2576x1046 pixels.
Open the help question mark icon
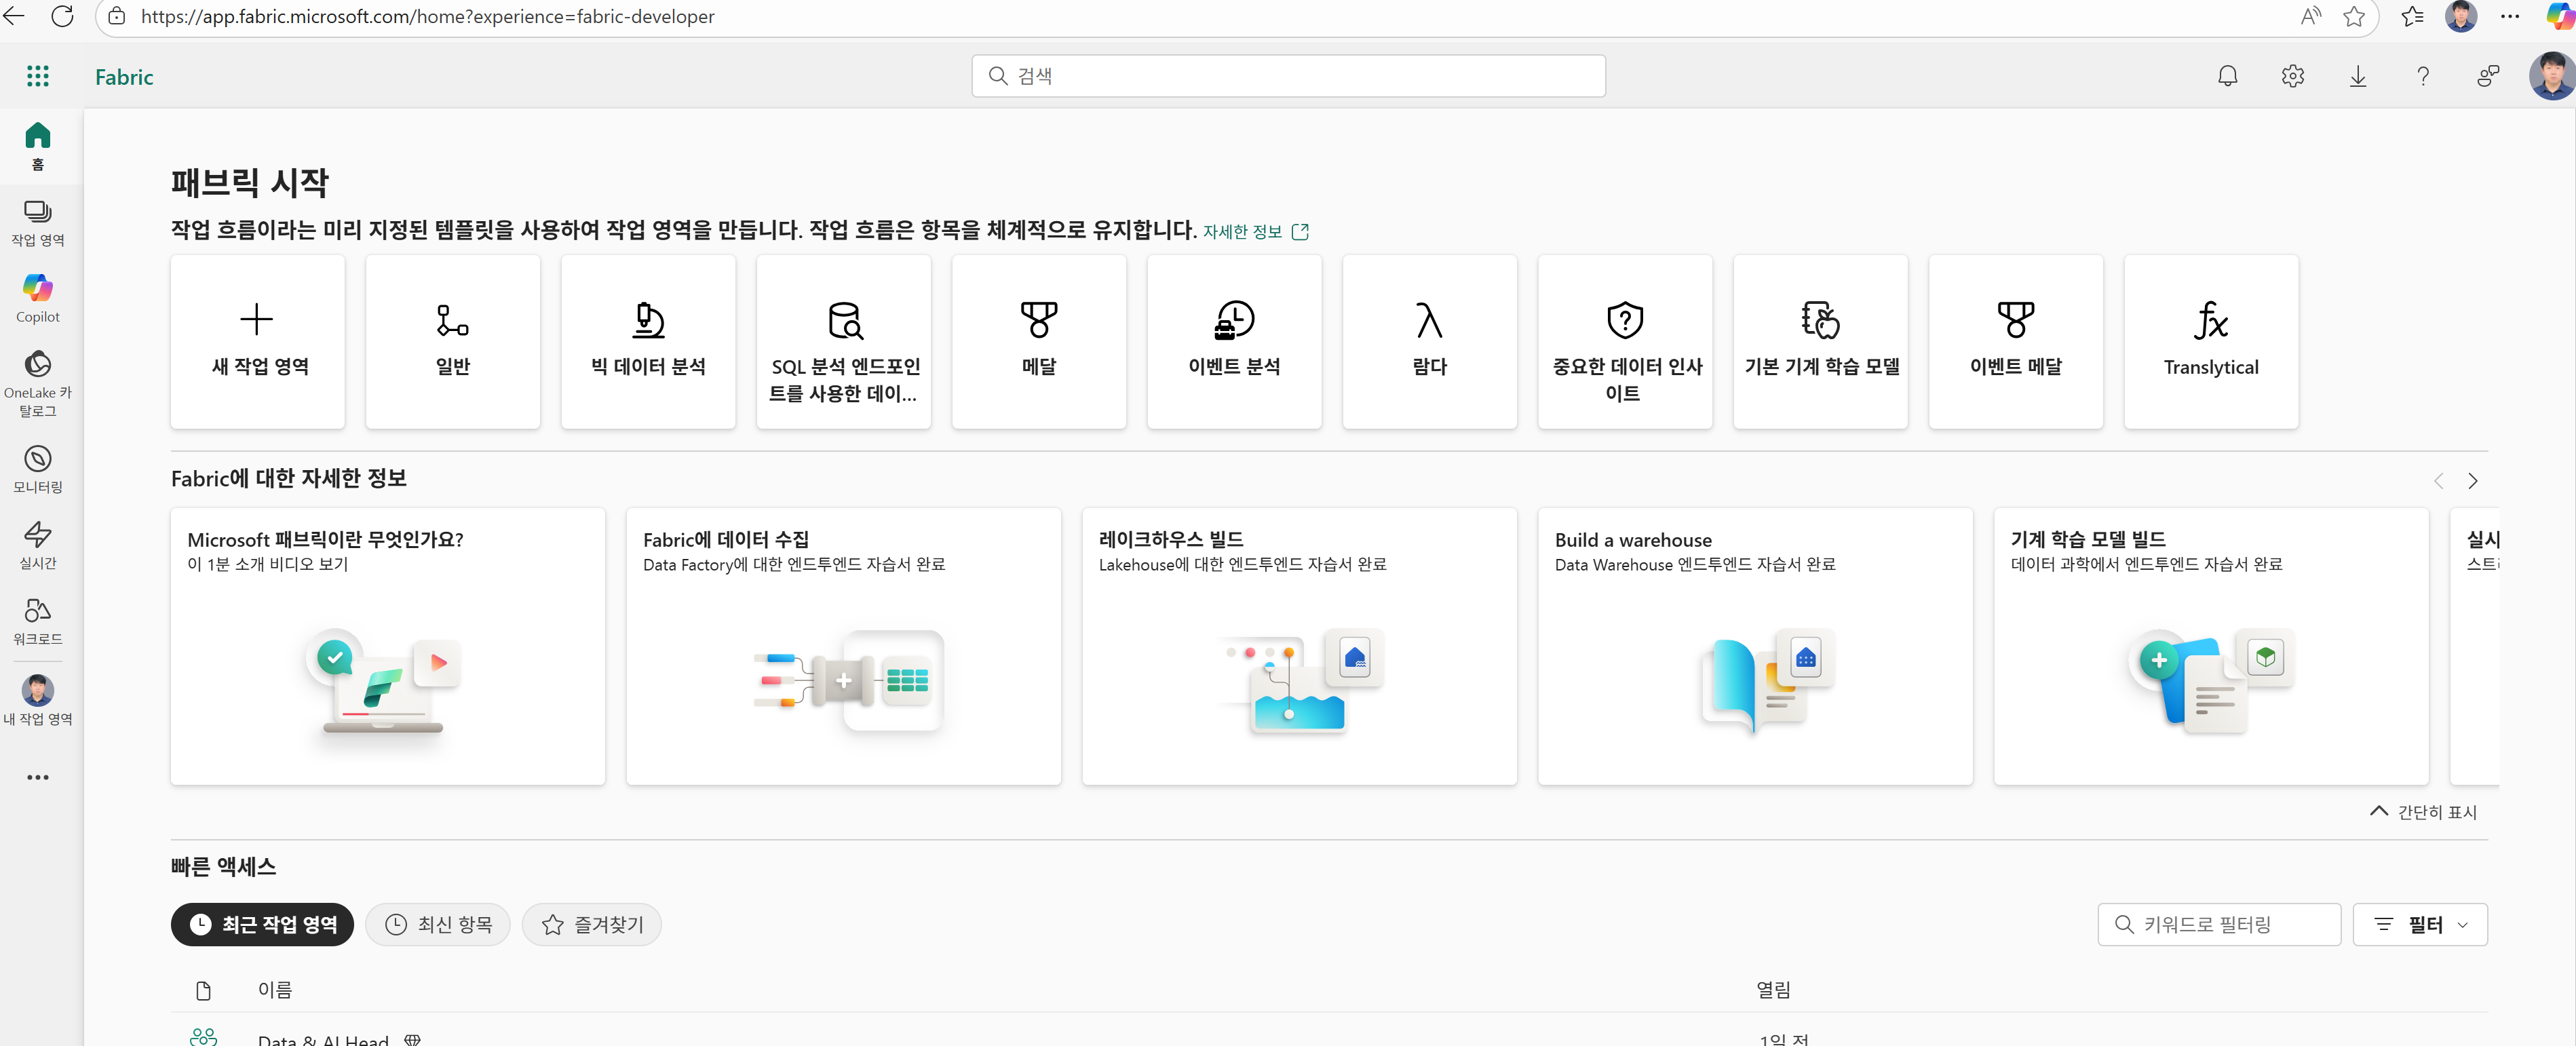pos(2422,76)
